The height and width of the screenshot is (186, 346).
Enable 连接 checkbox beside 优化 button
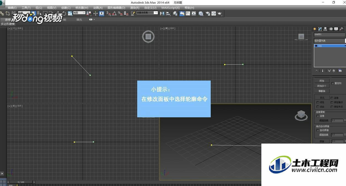tap(332, 98)
